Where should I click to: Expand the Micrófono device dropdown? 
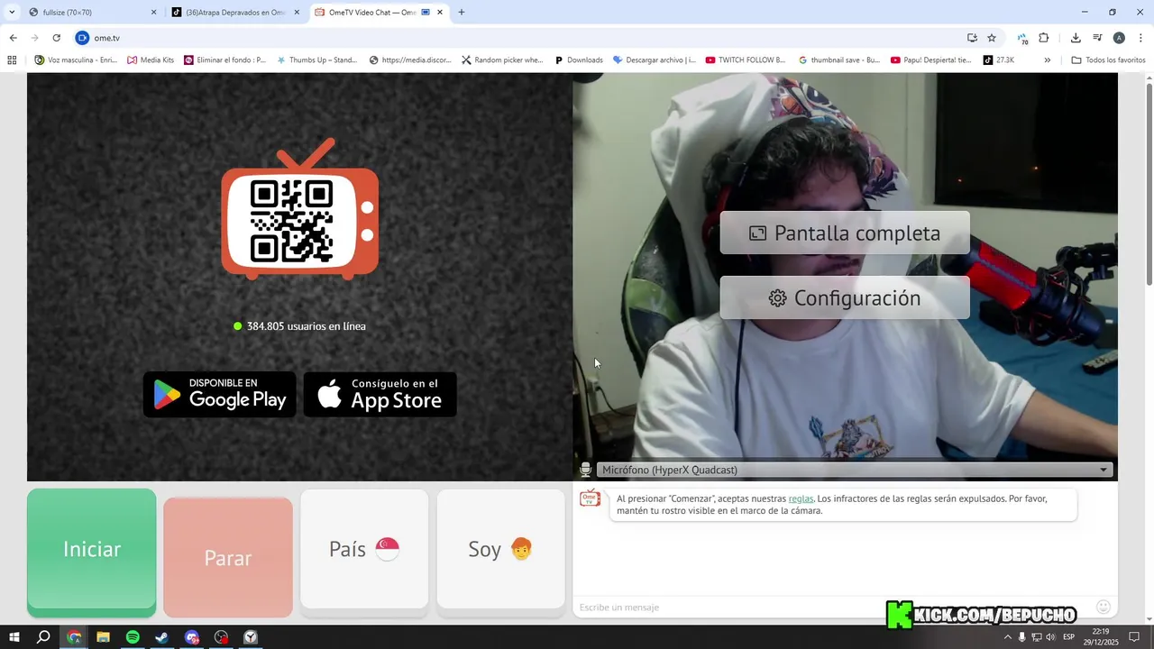pyautogui.click(x=854, y=470)
